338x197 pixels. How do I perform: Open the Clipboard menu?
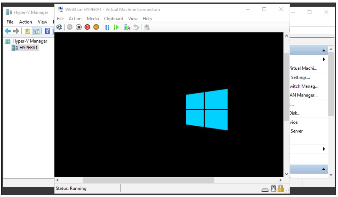coord(114,19)
